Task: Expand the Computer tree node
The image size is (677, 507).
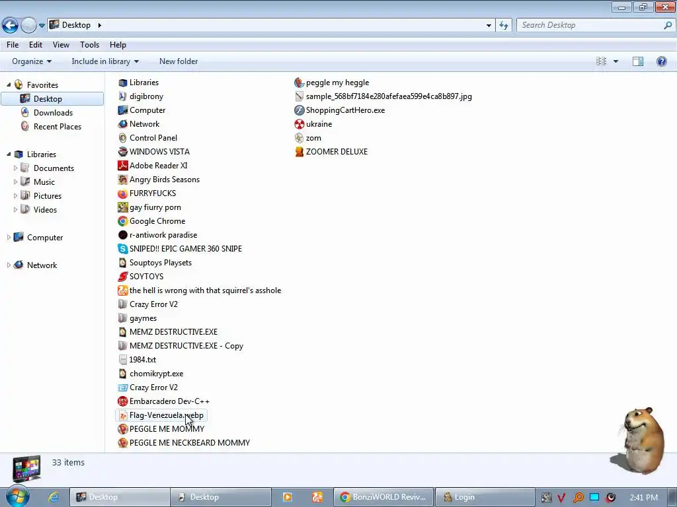Action: point(9,238)
